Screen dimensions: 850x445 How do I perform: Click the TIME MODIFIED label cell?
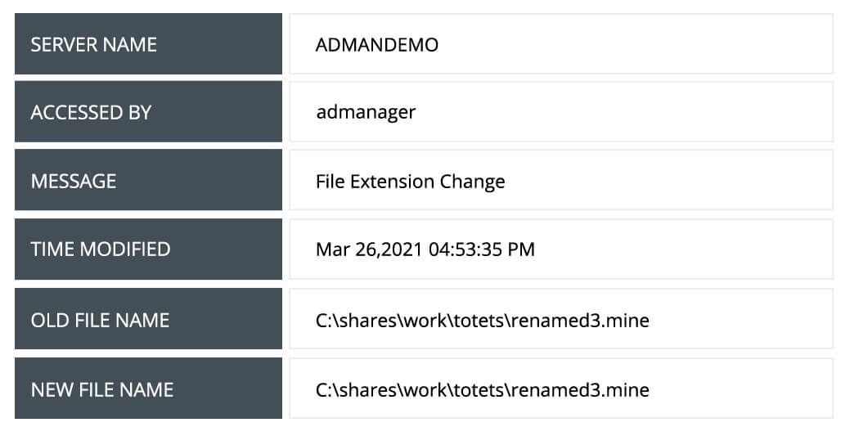(x=148, y=249)
